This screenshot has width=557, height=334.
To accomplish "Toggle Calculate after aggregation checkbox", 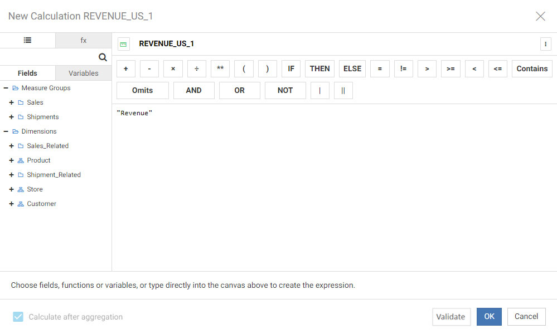I will 18,317.
